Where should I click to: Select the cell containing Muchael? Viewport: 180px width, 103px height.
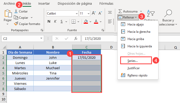53,68
